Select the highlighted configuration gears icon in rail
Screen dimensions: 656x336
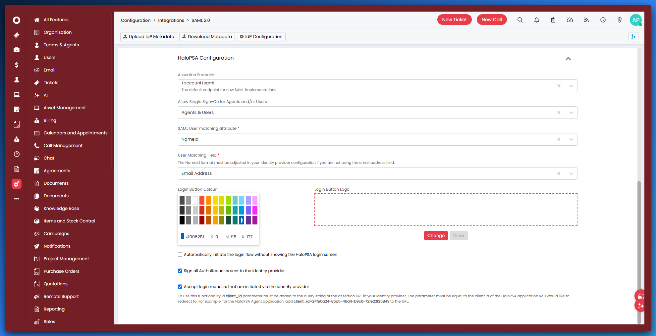pyautogui.click(x=17, y=184)
